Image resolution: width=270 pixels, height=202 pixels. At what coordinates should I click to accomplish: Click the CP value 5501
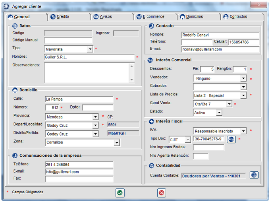pos(123,125)
